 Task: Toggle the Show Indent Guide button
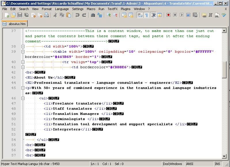(x=153, y=15)
